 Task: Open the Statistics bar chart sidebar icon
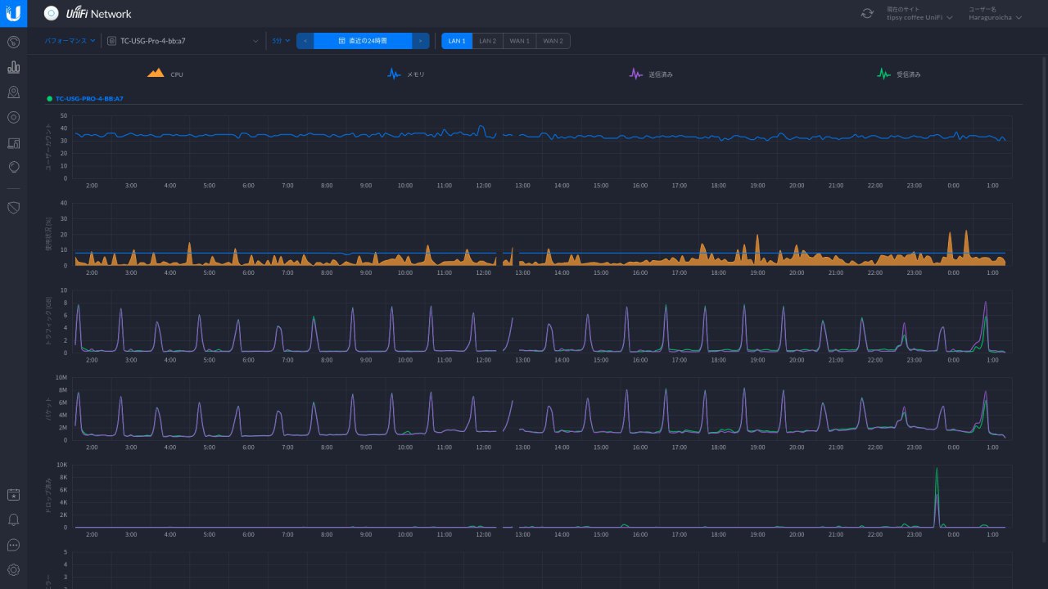coord(13,67)
